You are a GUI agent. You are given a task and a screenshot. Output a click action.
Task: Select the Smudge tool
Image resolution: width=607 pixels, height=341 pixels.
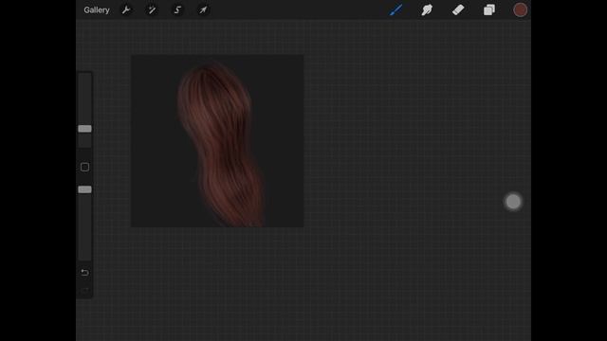(427, 10)
